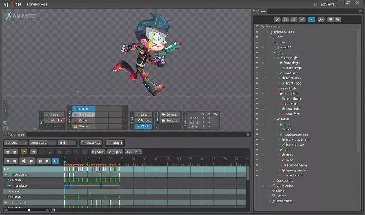The image size is (365, 215).
Task: Click the pencil icon in Tree toolbar
Action: (294, 20)
